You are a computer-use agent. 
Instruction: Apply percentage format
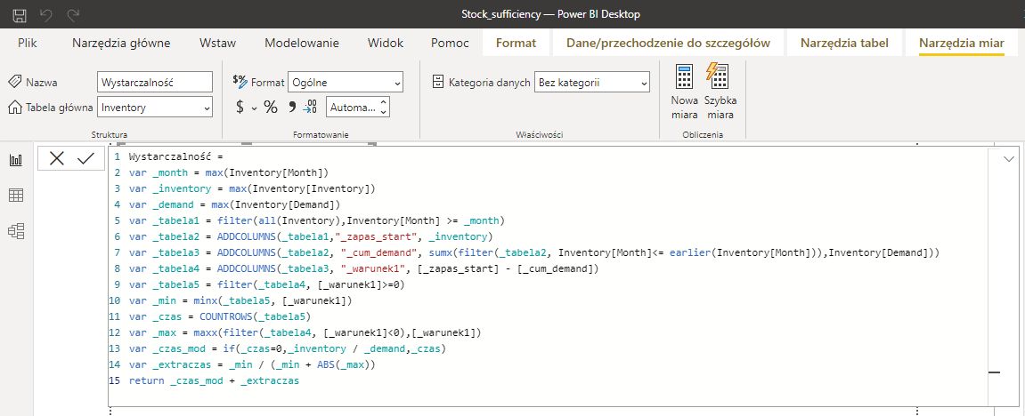(x=271, y=107)
